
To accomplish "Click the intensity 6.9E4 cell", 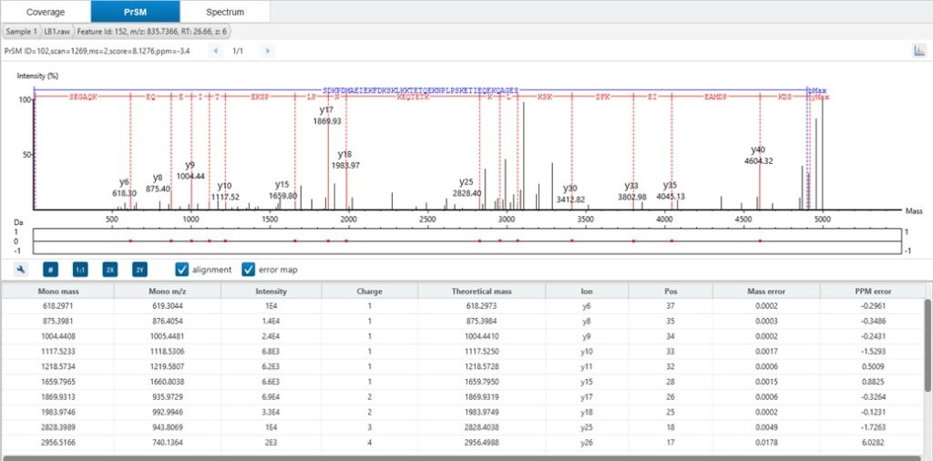I will 271,397.
